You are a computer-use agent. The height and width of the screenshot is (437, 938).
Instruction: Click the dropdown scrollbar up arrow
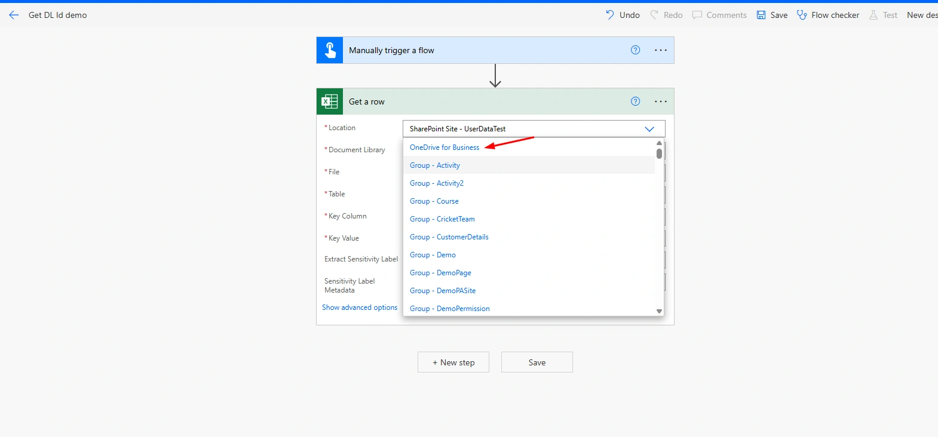[x=659, y=143]
